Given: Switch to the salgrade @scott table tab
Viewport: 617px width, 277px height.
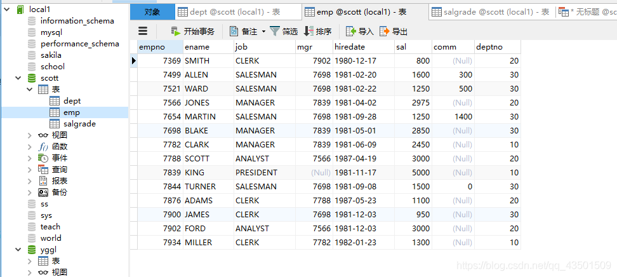Looking at the screenshot, I should 492,12.
